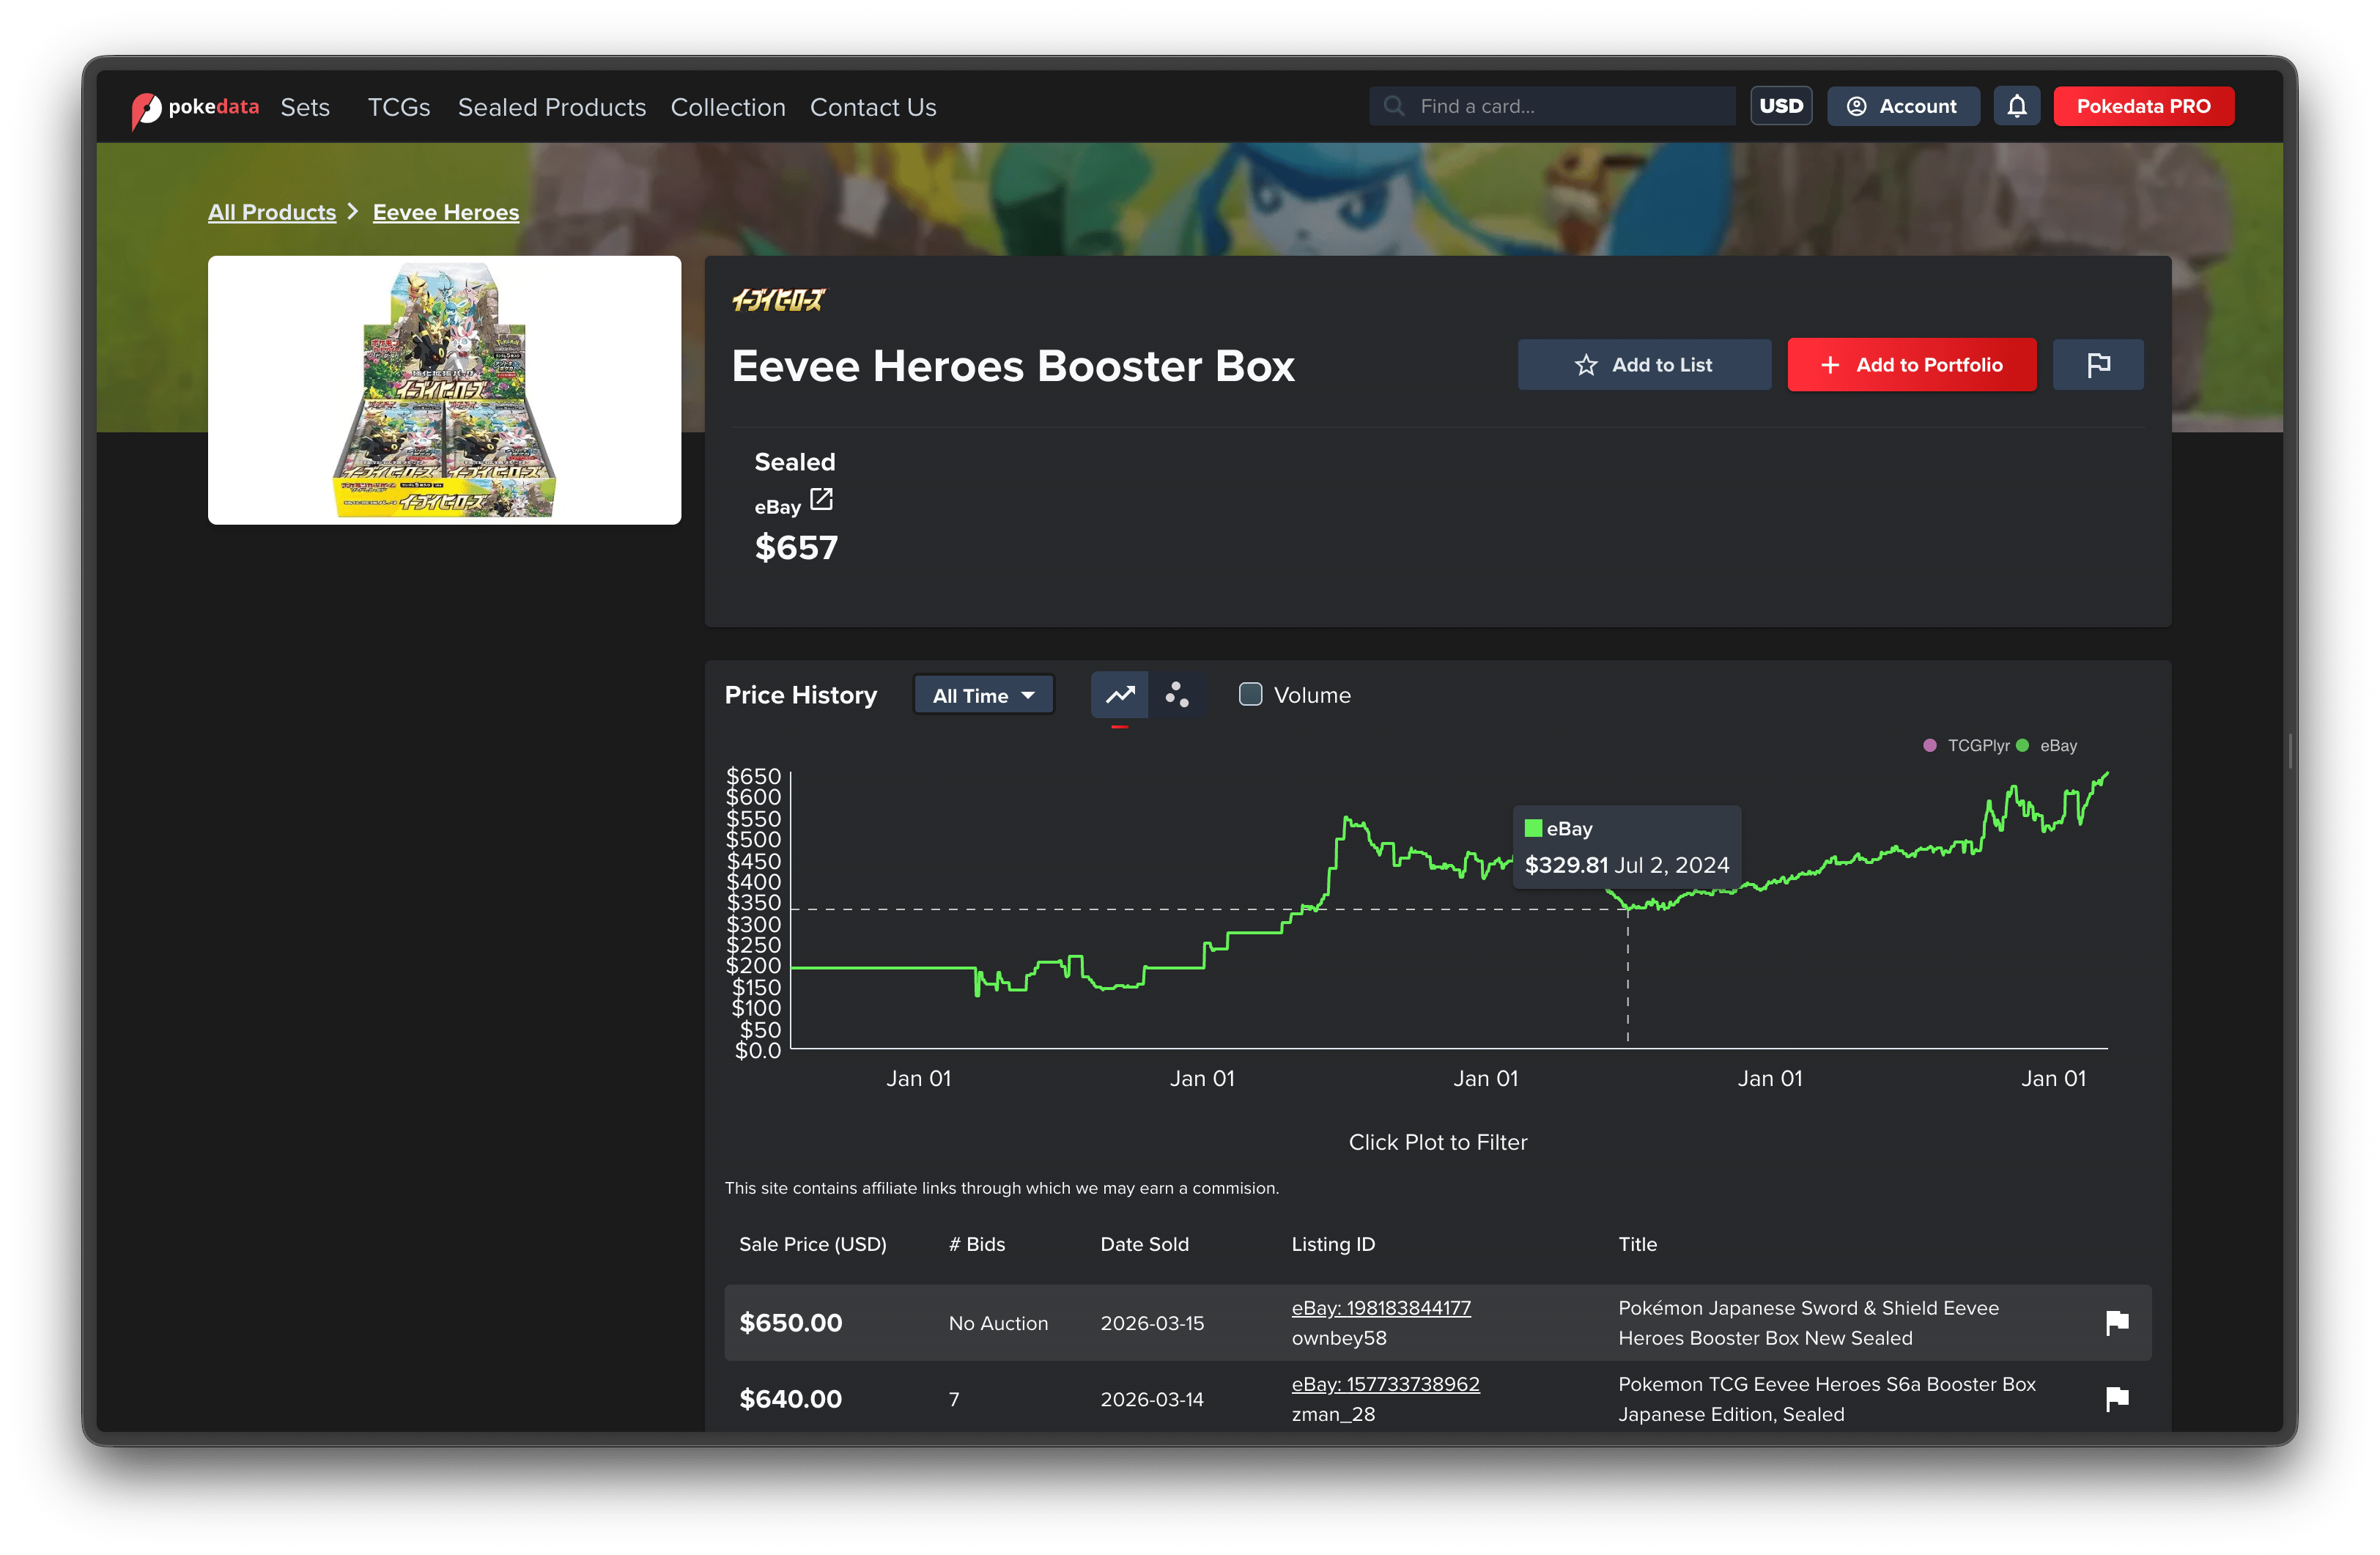Switch to scatter plot view

(x=1177, y=695)
